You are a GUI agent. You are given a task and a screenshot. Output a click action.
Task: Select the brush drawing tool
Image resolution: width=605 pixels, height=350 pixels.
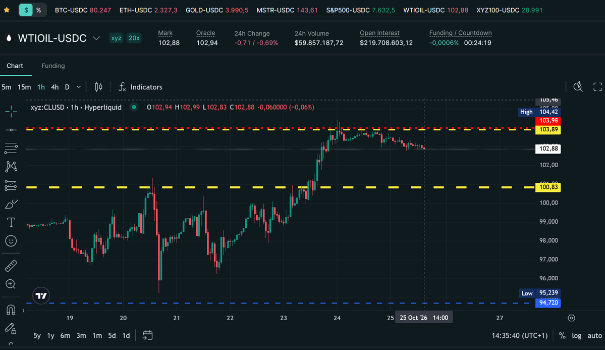[11, 204]
